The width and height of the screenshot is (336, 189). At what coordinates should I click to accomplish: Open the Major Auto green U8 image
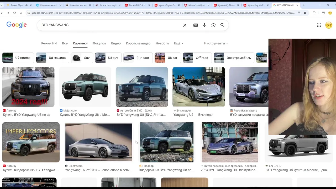coord(85,87)
